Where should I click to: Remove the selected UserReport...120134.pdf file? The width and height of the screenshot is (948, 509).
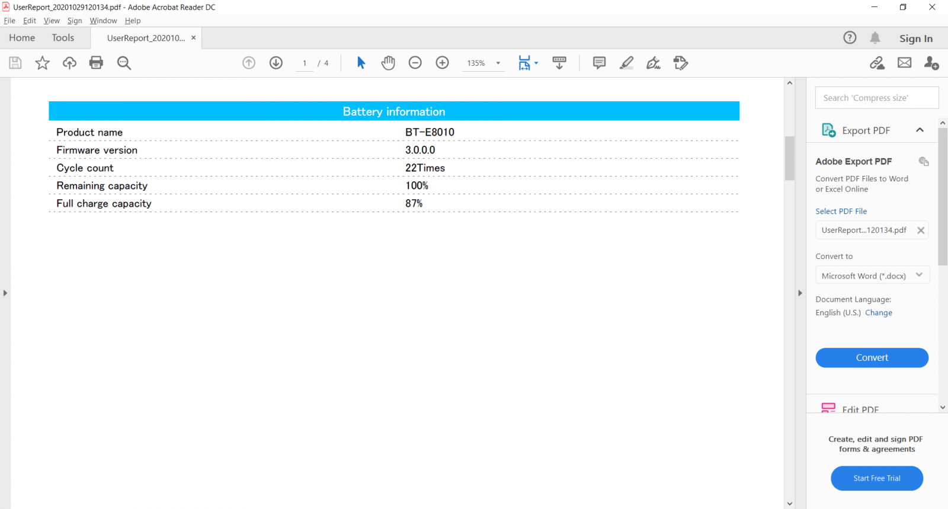pos(921,231)
